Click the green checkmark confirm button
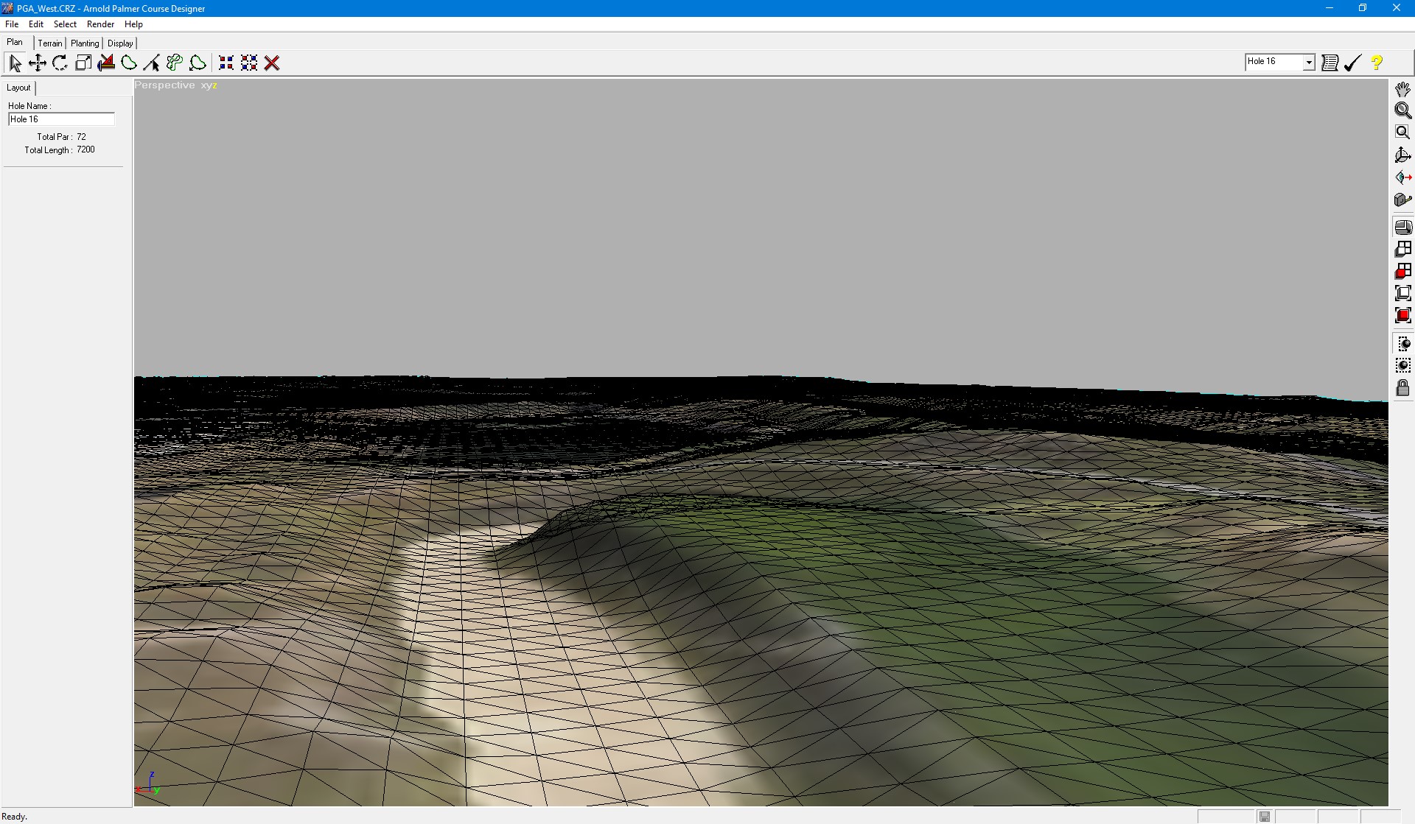Viewport: 1415px width, 824px height. [1352, 63]
